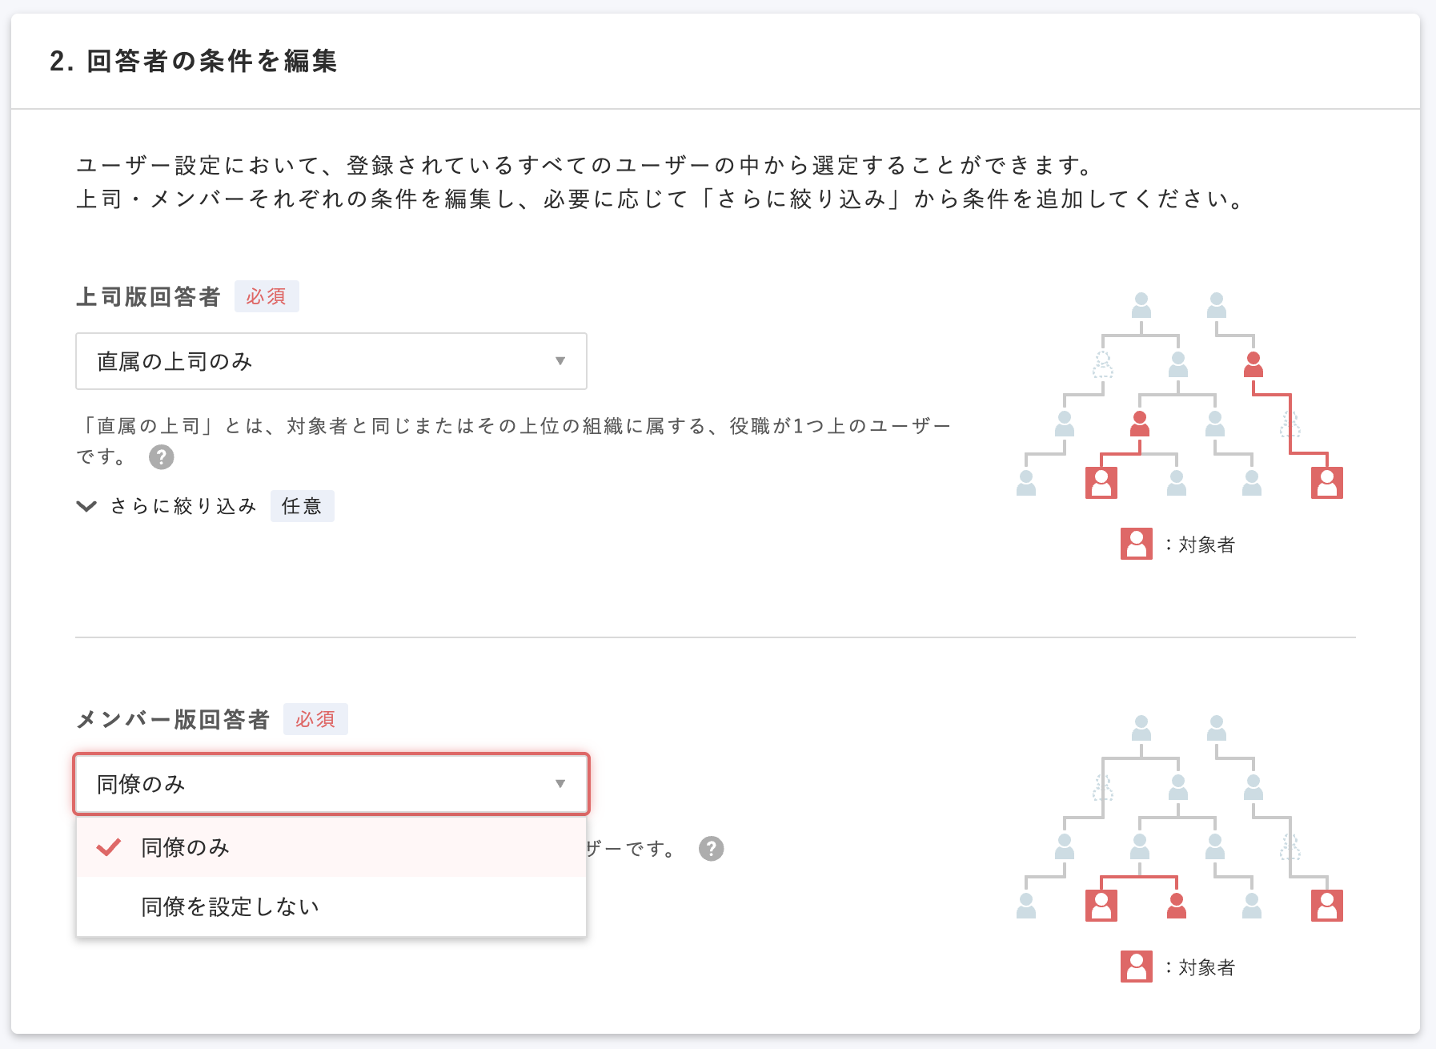The image size is (1436, 1049).
Task: Click the 2. 回答者の条件を編集 heading
Action: coord(193,61)
